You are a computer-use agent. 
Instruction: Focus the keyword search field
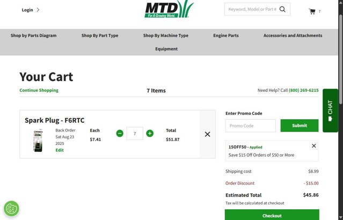[252, 9]
